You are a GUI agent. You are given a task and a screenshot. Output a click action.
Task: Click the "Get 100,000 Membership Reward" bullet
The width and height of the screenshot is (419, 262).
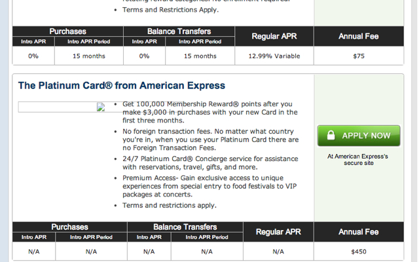[210, 112]
